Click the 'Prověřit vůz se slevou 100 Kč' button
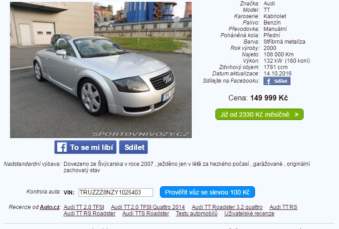The width and height of the screenshot is (339, 229). pyautogui.click(x=207, y=192)
